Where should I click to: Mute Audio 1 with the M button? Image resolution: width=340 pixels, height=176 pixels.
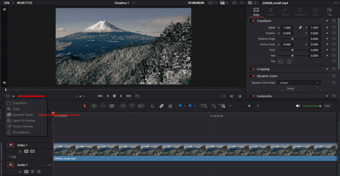point(39,171)
